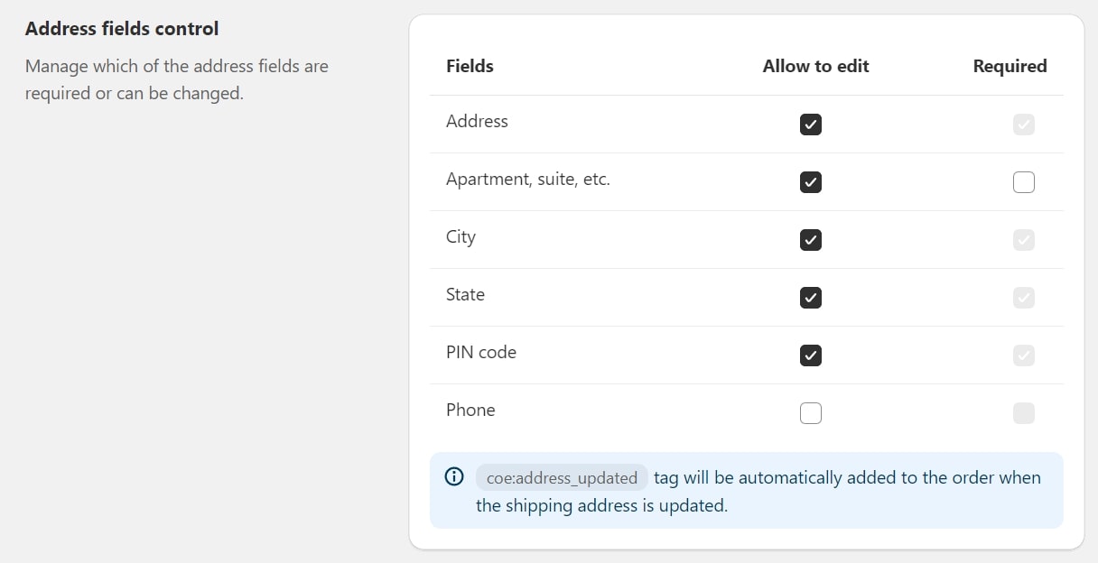This screenshot has width=1098, height=563.
Task: Click the Address fields control heading
Action: [x=121, y=28]
